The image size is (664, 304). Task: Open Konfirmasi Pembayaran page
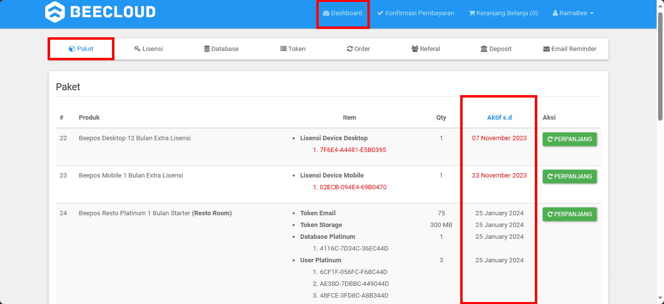(x=415, y=13)
